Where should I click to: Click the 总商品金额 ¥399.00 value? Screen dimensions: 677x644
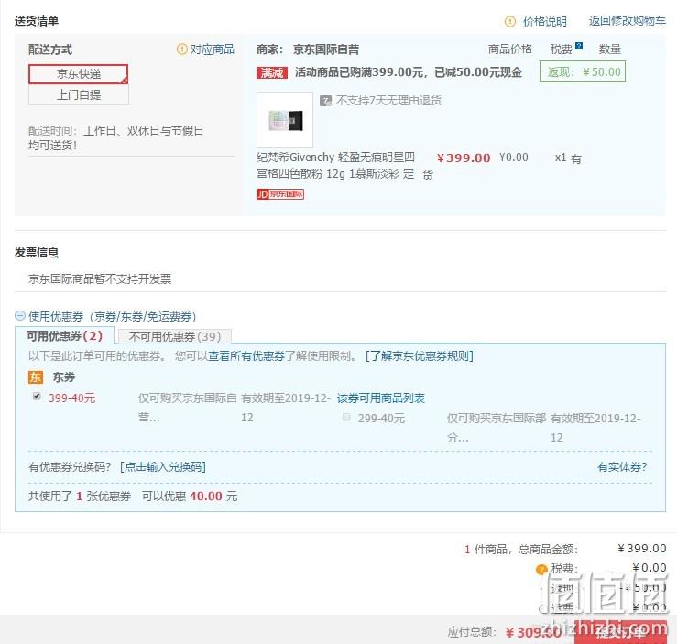[x=642, y=549]
